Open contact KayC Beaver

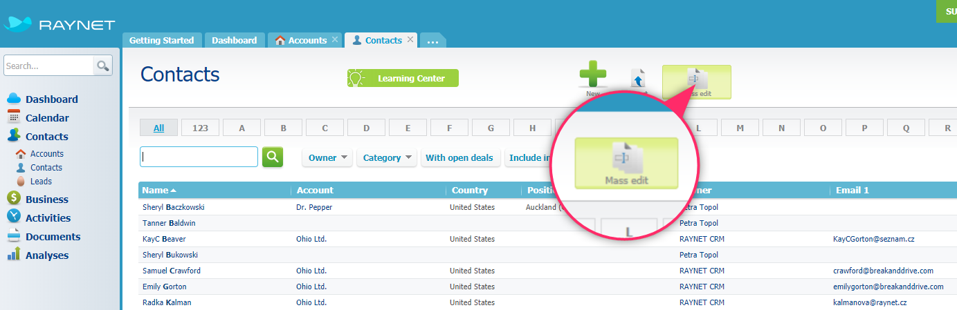pyautogui.click(x=165, y=239)
